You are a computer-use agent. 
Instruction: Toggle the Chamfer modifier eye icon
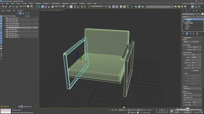[x=184, y=19]
